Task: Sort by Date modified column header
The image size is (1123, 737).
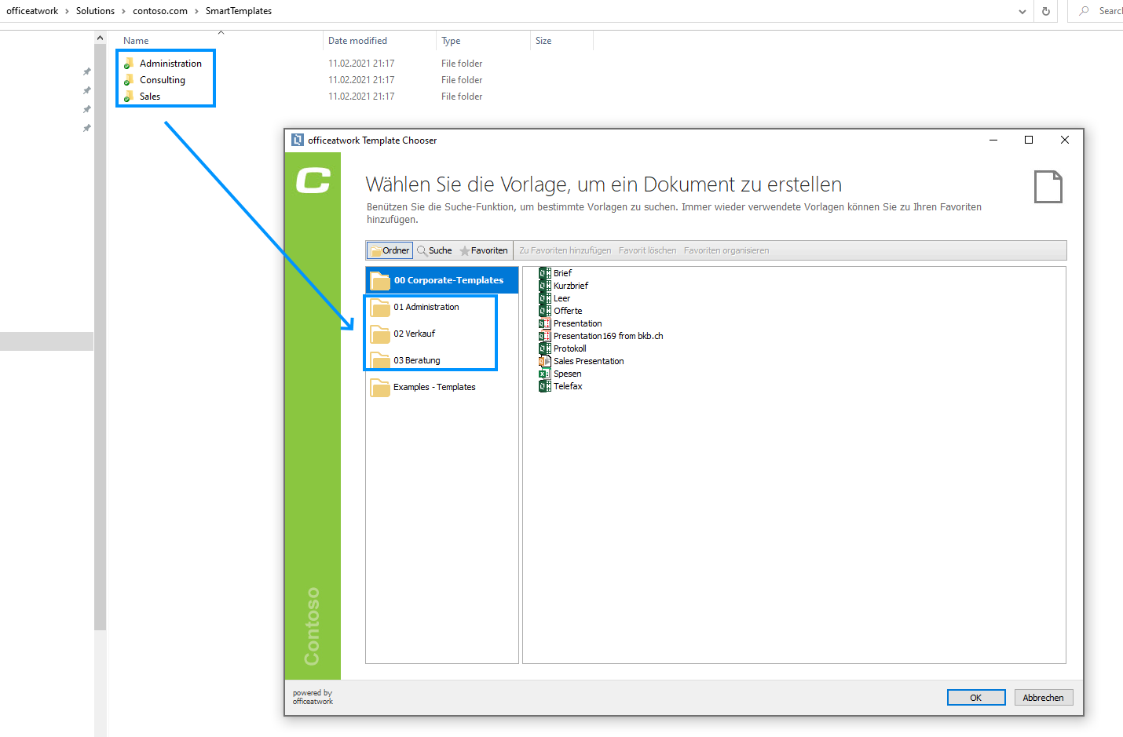Action: [x=357, y=41]
